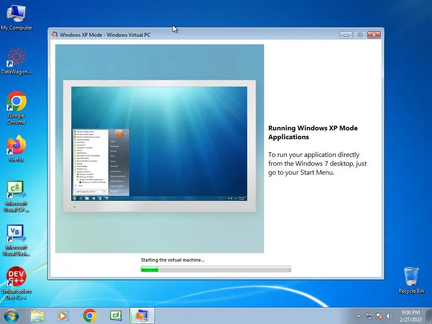
Task: Open Windows Media Player from the taskbar
Action: (x=63, y=316)
